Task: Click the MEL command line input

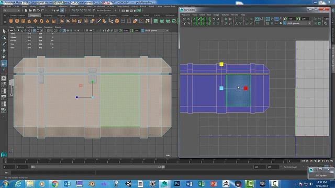Action: click(53, 173)
